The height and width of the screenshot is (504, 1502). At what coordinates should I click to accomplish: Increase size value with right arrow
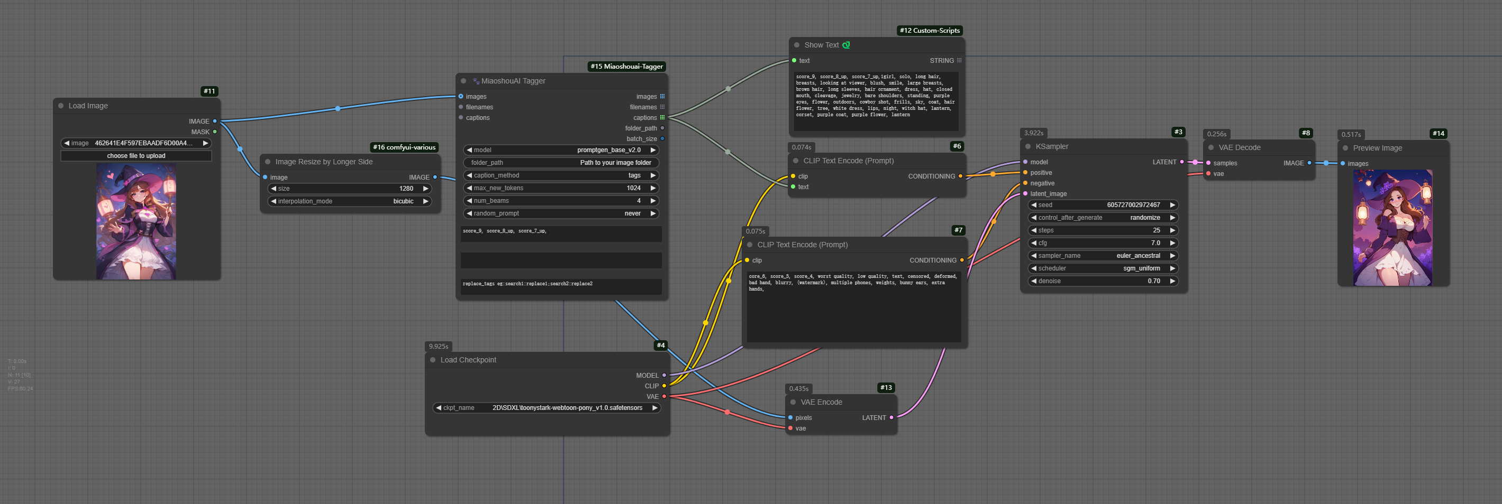pos(426,189)
